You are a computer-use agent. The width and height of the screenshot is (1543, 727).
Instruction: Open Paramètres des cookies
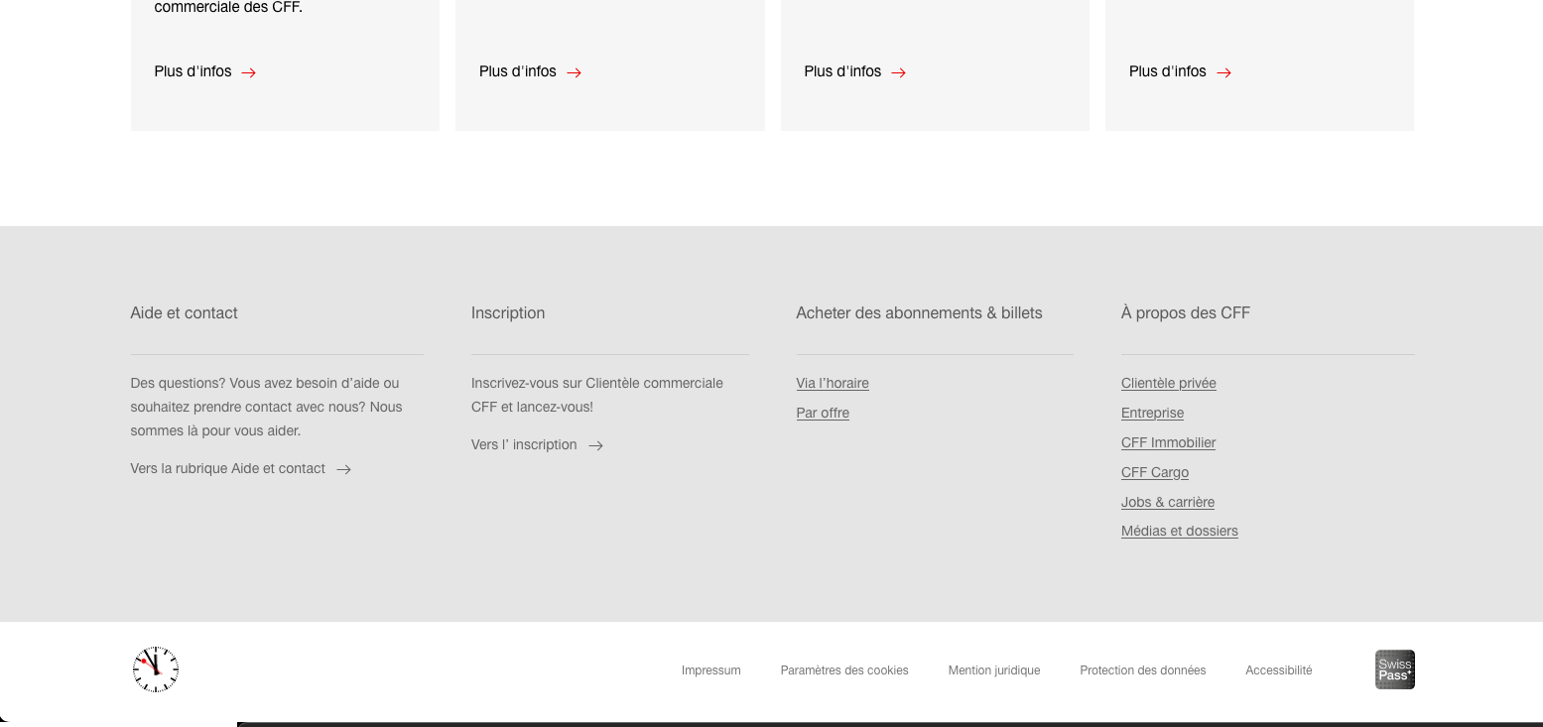pos(843,670)
